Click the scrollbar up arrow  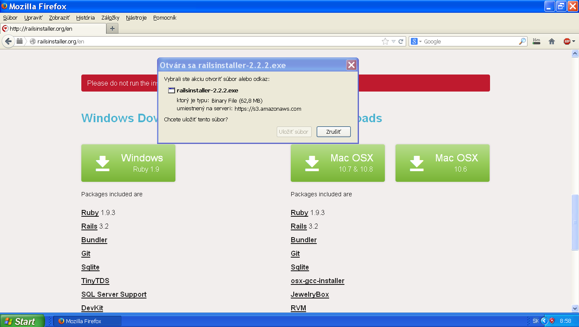coord(575,53)
